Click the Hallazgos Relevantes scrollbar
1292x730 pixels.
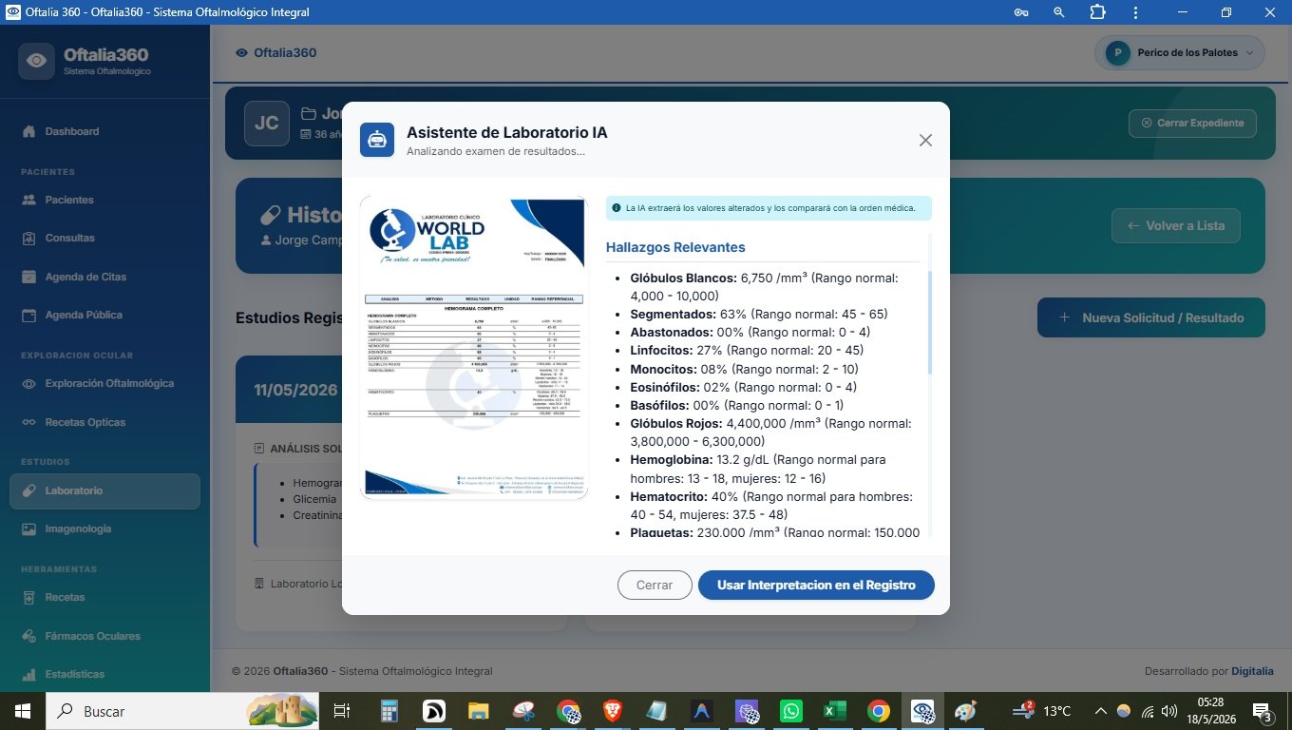click(929, 323)
